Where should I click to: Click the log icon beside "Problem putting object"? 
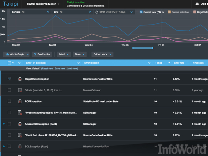[20, 113]
